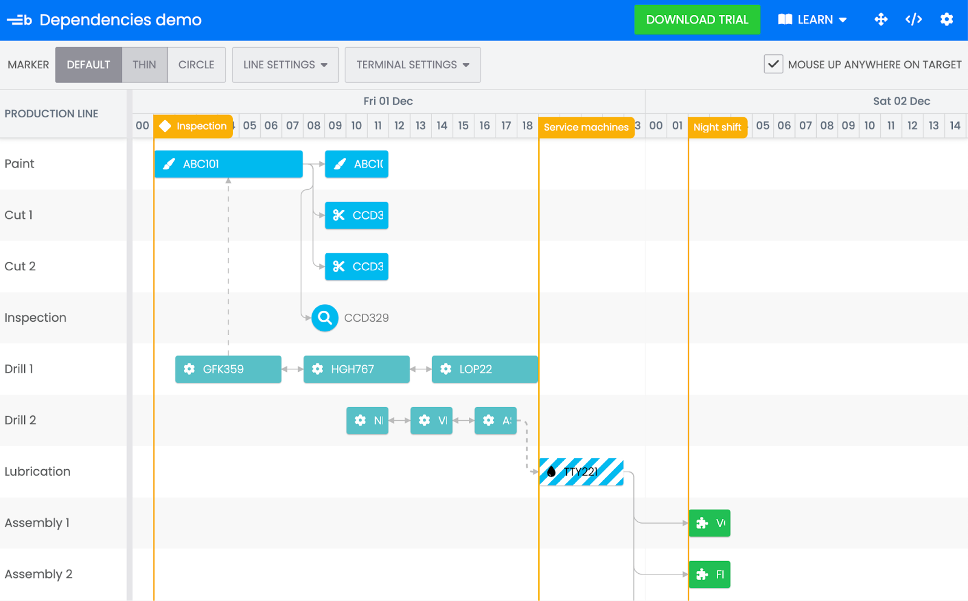Open settings via the gear icon top right

[947, 19]
